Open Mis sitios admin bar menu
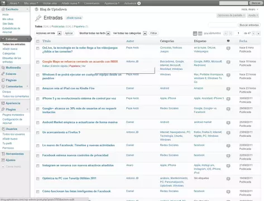This screenshot has height=201, width=264. point(31,3)
